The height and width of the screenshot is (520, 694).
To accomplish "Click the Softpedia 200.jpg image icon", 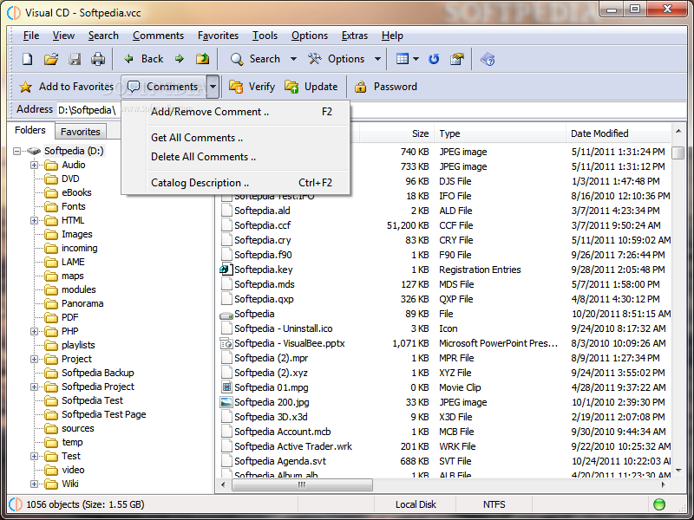I will (226, 402).
